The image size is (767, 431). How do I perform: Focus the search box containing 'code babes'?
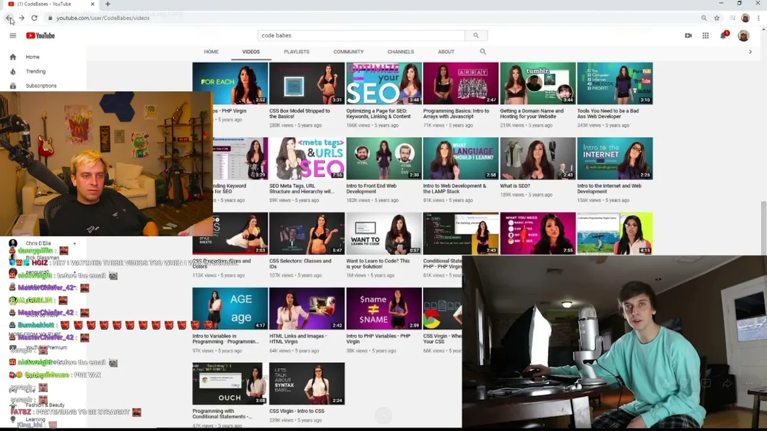361,36
